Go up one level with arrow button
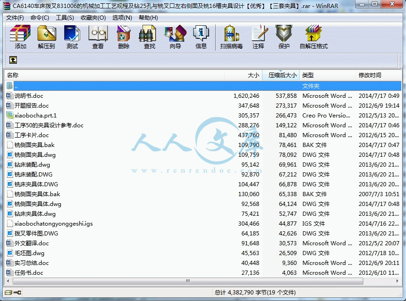The image size is (406, 301). (x=13, y=60)
